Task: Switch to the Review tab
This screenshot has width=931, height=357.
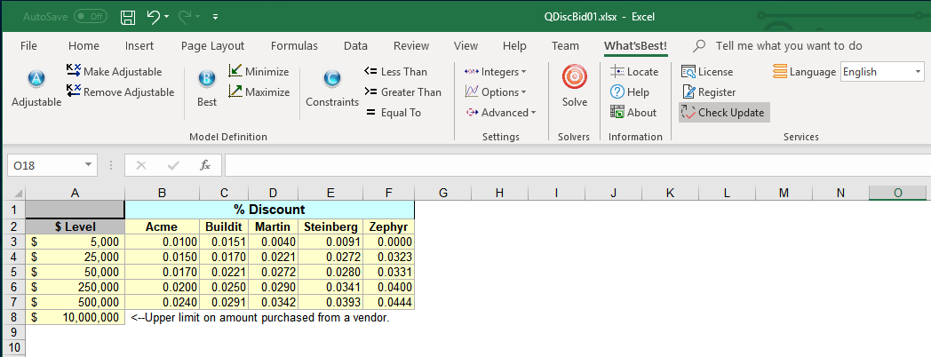Action: 411,46
